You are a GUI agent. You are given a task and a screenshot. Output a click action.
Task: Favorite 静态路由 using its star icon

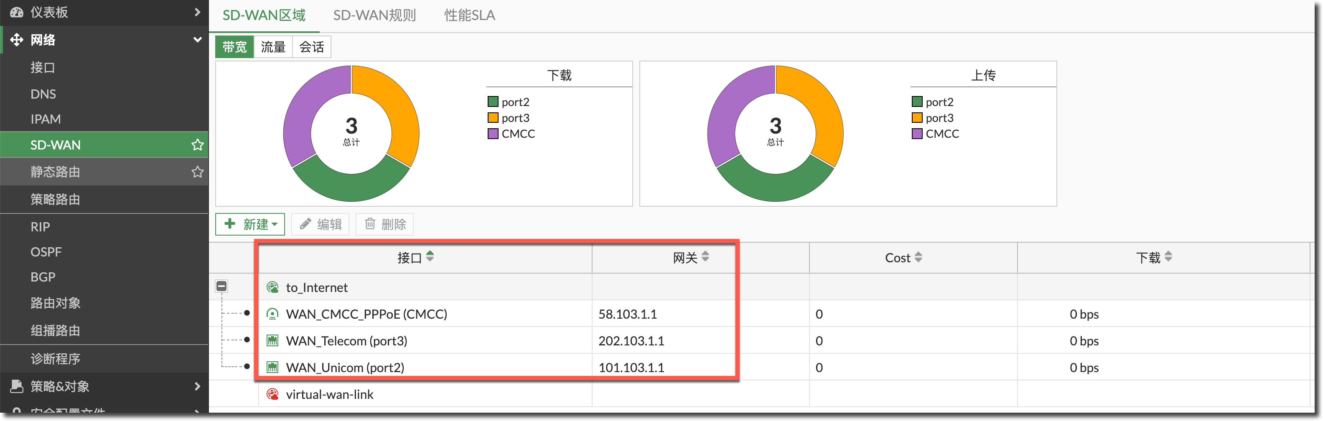click(x=197, y=172)
